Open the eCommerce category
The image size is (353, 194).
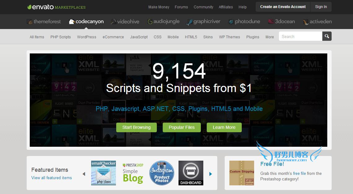[x=113, y=37]
